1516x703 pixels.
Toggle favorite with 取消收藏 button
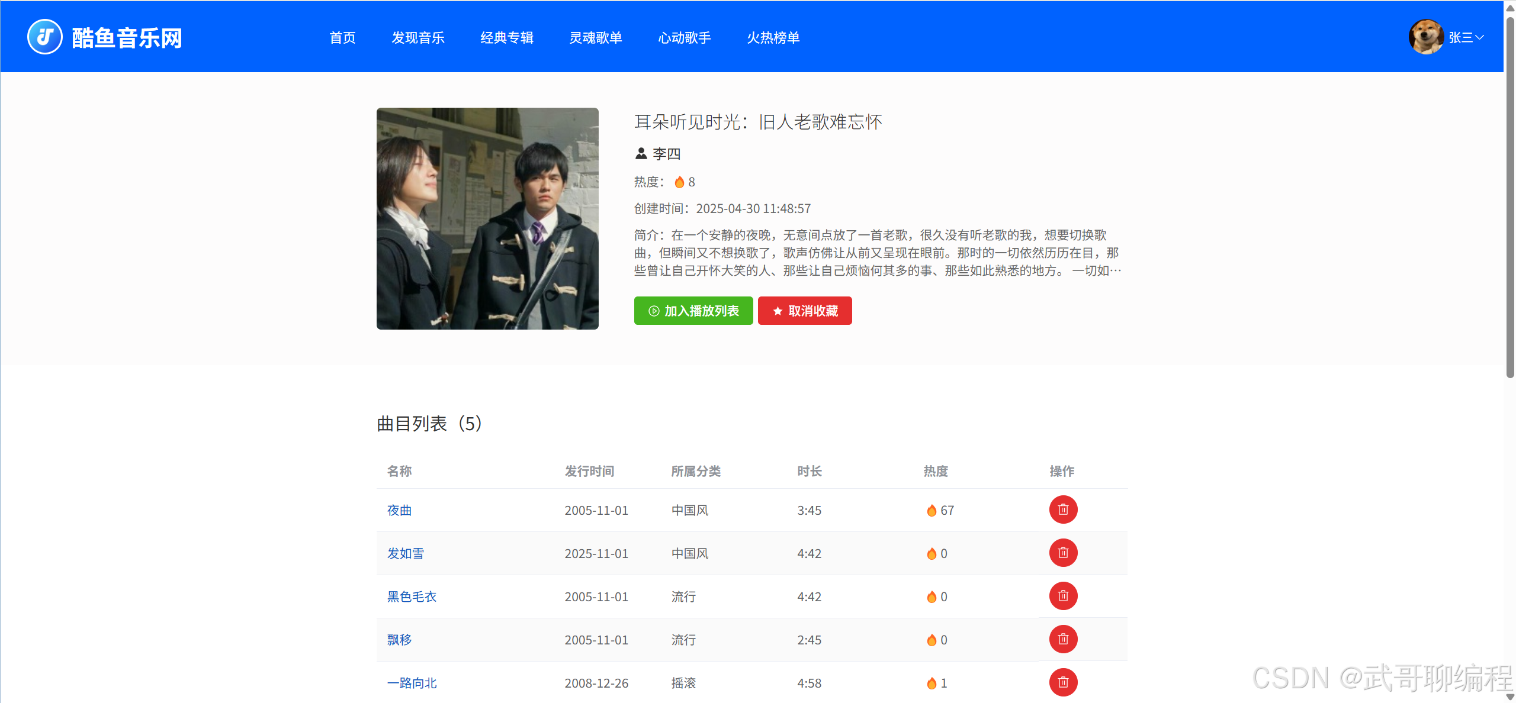coord(805,311)
